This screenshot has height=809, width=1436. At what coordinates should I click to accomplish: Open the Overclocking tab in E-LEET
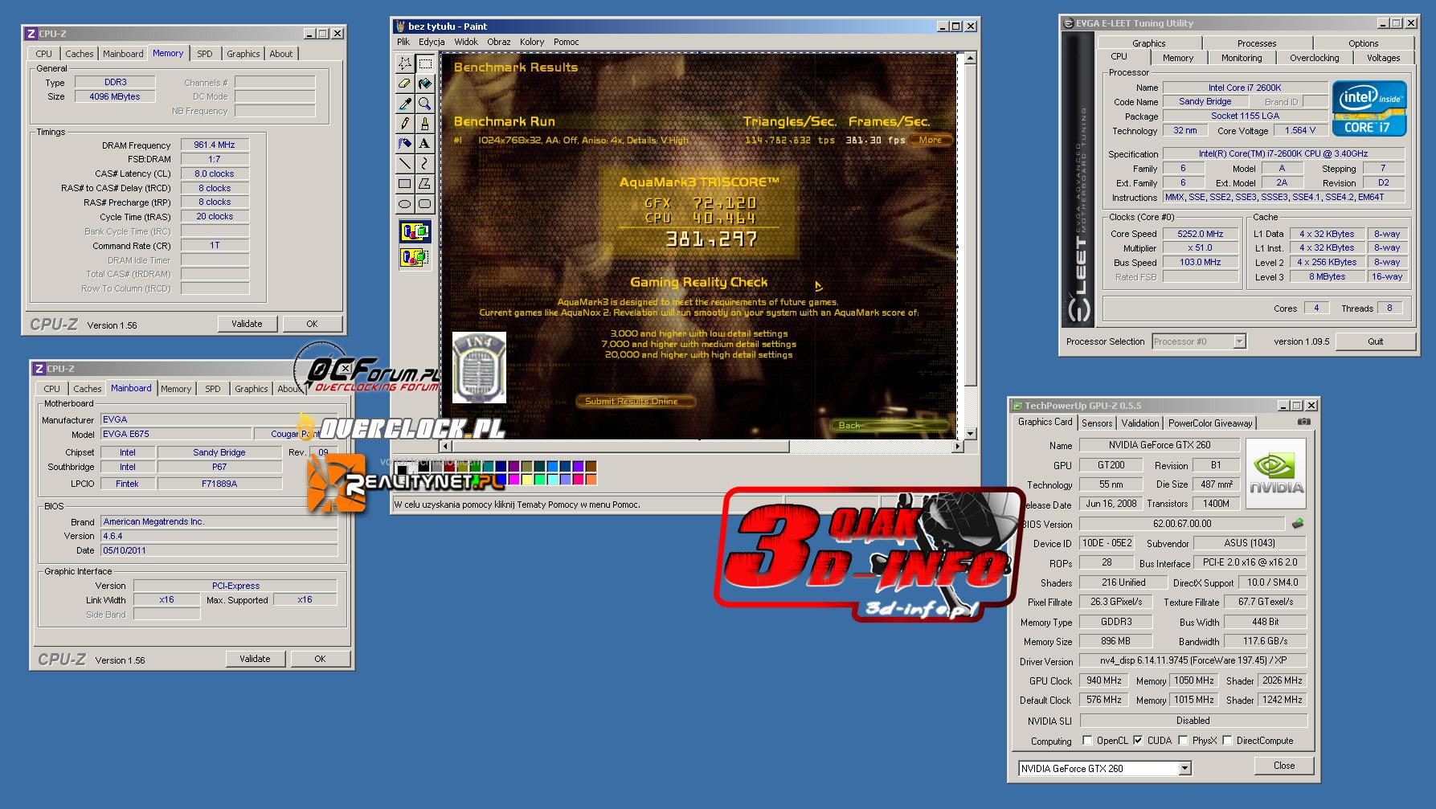1314,58
